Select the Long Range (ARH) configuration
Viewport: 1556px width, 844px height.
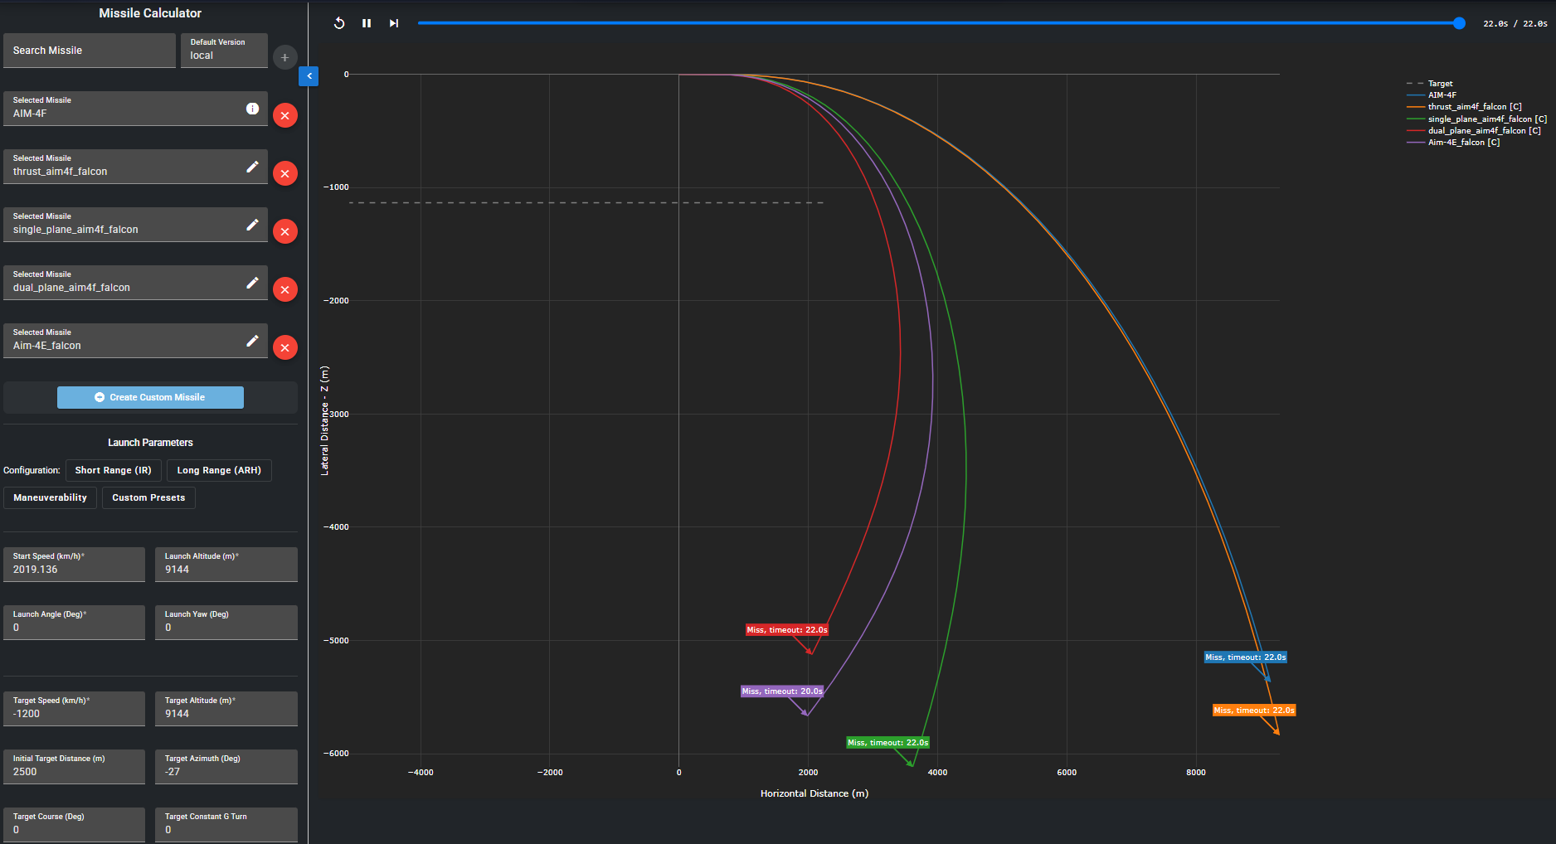[x=219, y=470]
